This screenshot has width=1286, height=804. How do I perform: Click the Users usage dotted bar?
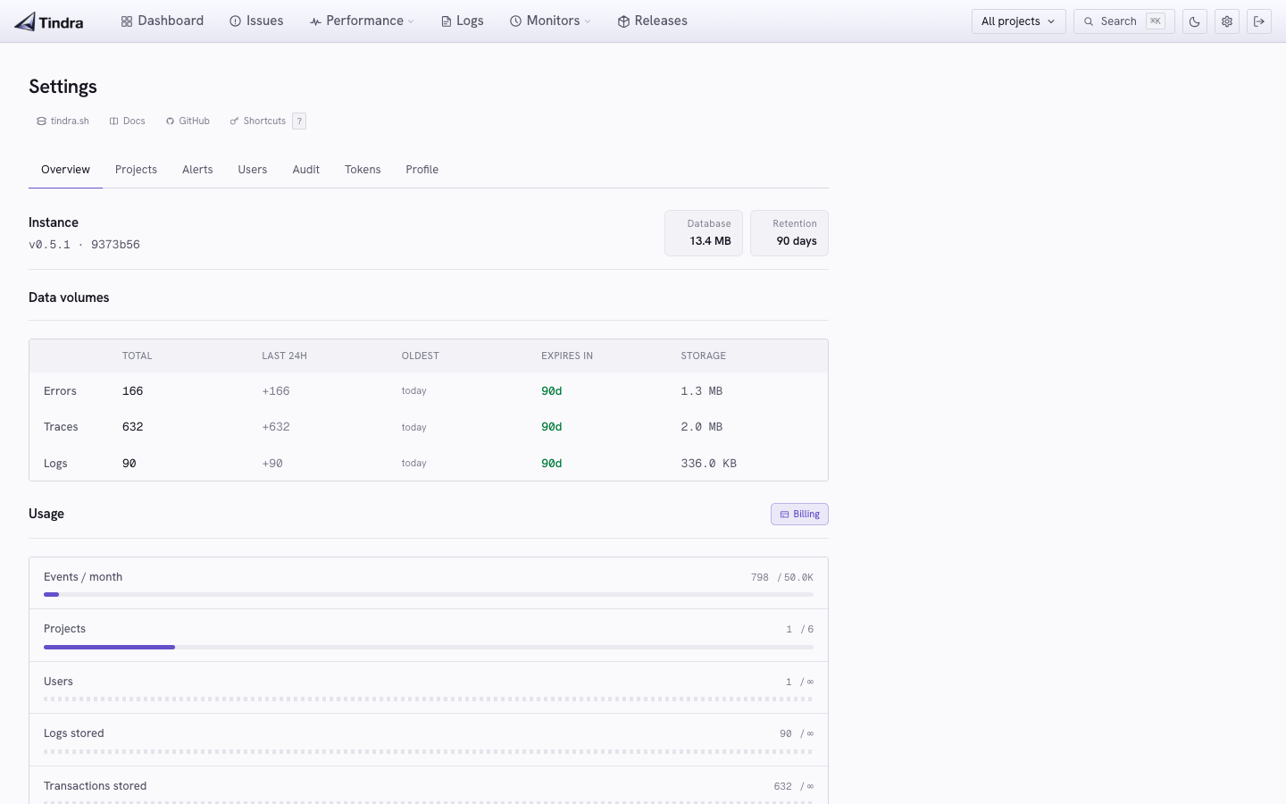(429, 699)
